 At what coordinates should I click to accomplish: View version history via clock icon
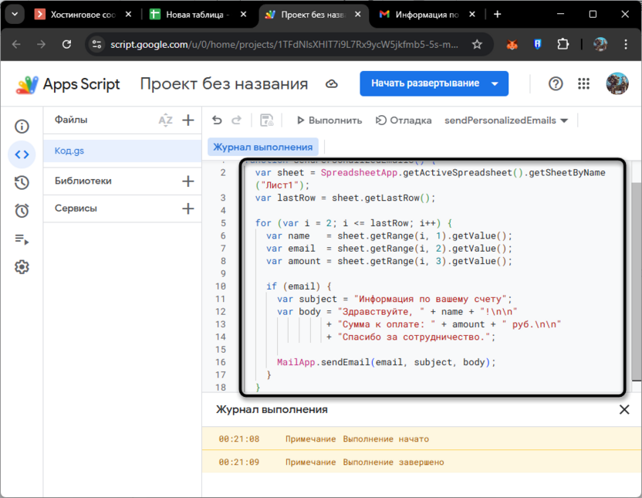22,182
